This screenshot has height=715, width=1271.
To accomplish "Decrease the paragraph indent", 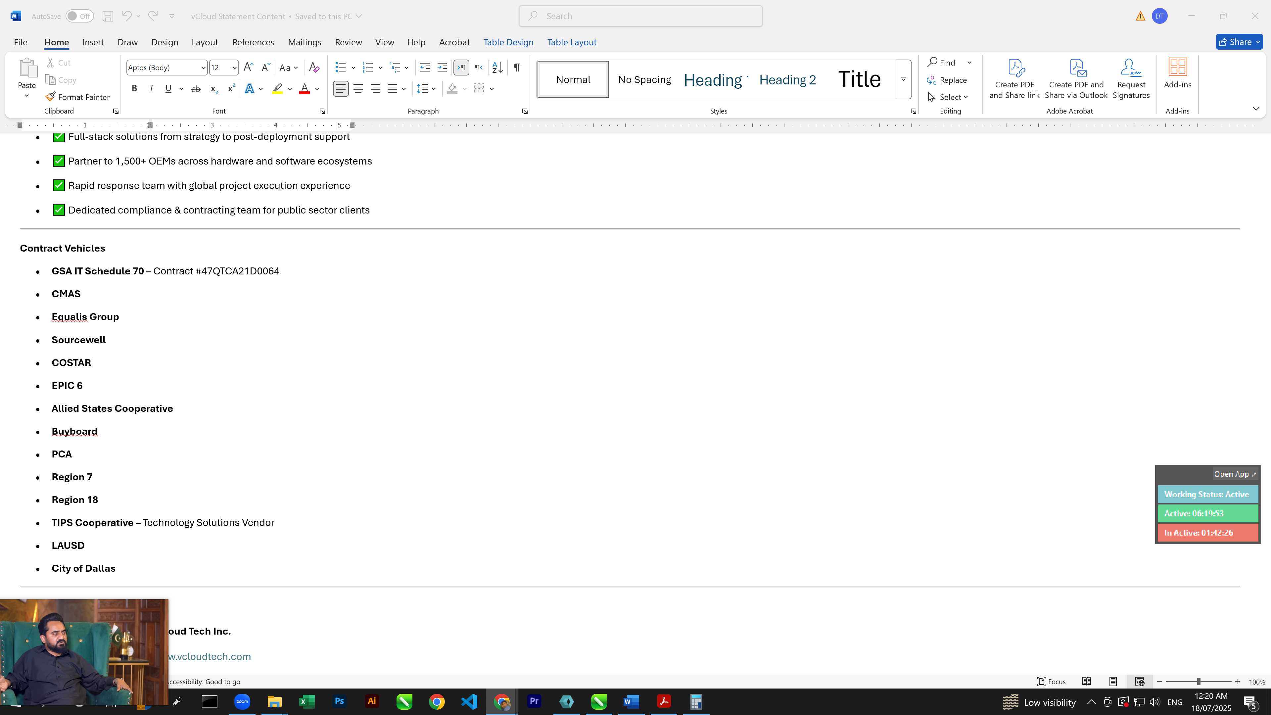I will (425, 68).
